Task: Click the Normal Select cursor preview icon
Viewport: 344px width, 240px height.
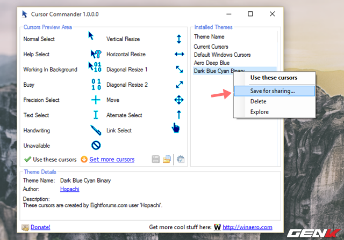Action: [91, 36]
